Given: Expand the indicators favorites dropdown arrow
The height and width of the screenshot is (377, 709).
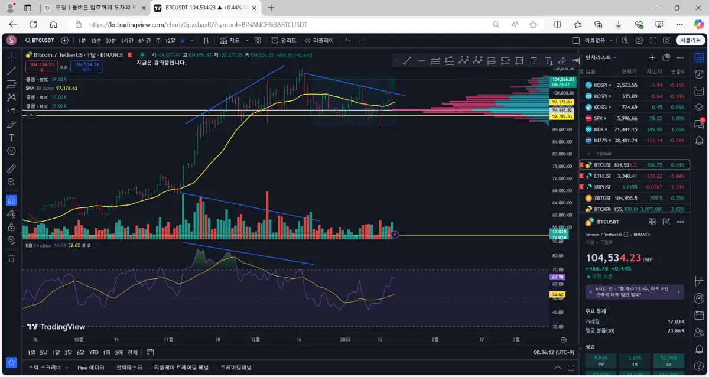Looking at the screenshot, I should tap(246, 40).
